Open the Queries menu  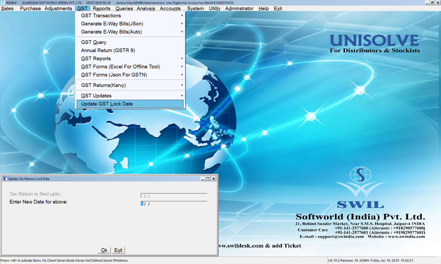tap(124, 8)
